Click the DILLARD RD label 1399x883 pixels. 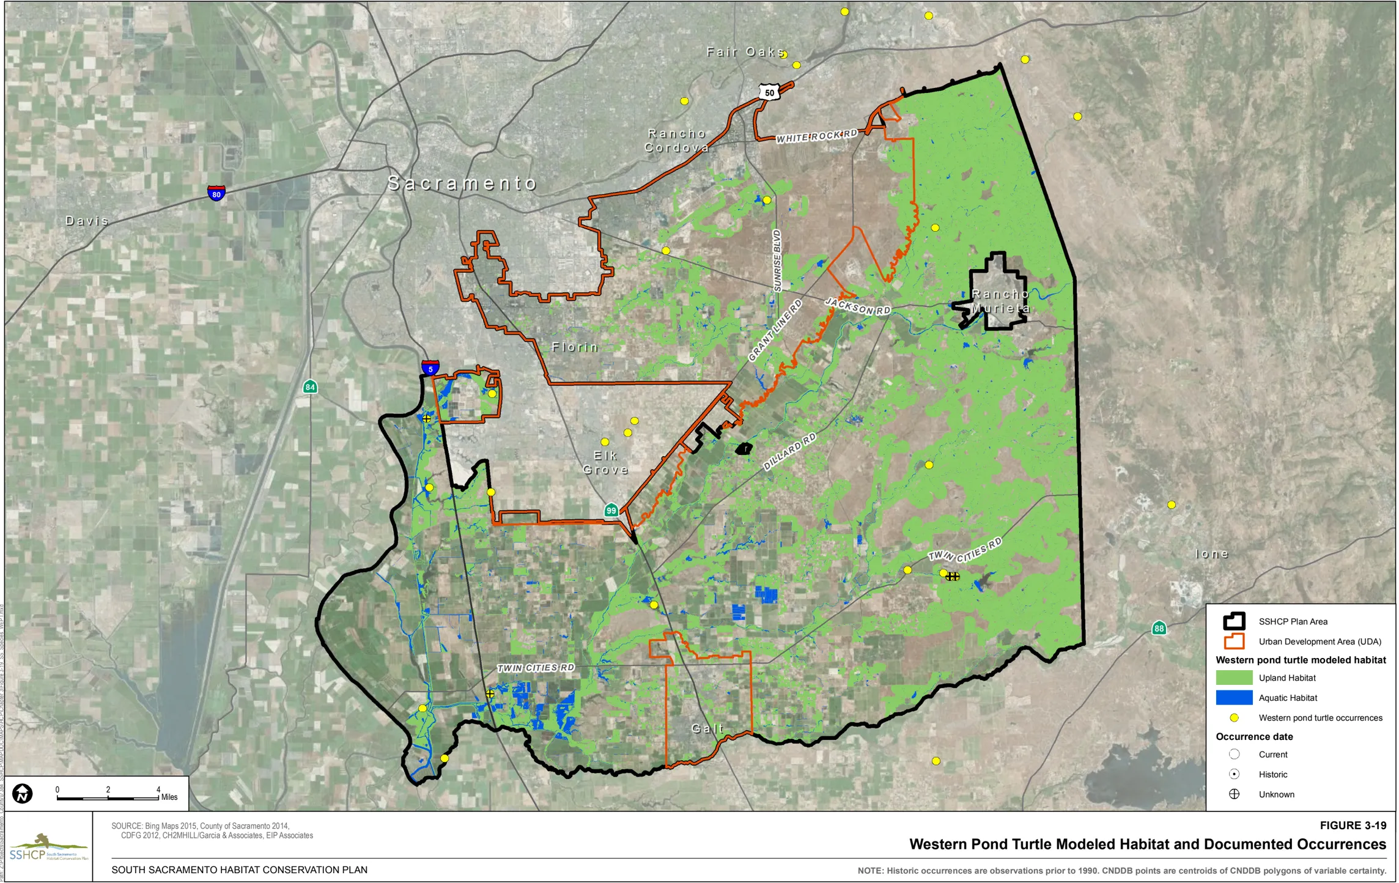click(789, 452)
